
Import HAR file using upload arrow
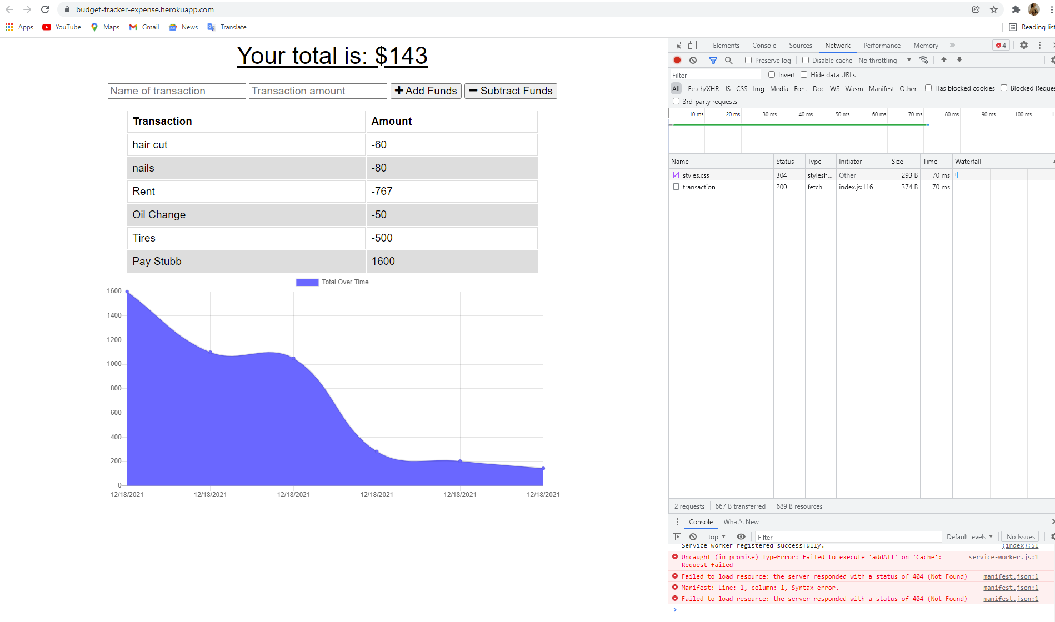[943, 60]
